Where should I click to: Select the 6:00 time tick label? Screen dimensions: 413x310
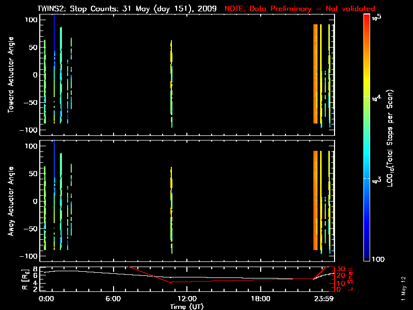[x=113, y=299]
